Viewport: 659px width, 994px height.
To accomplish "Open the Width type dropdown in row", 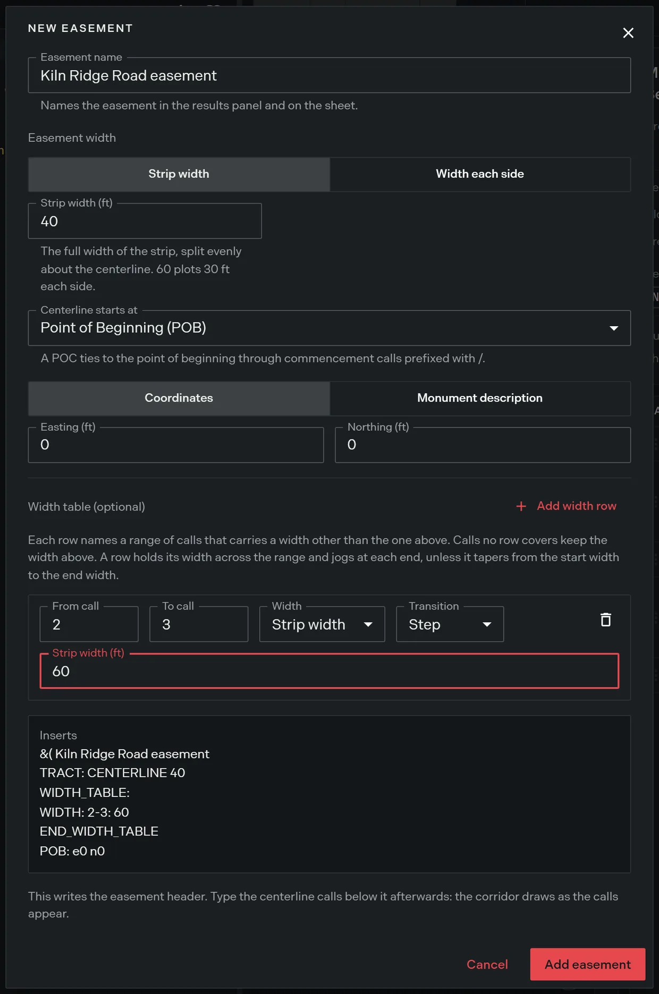I will [x=322, y=624].
